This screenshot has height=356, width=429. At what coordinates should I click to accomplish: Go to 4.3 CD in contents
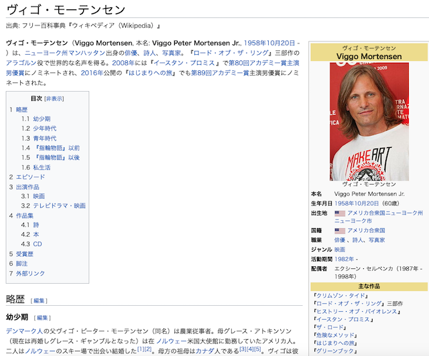coord(38,244)
